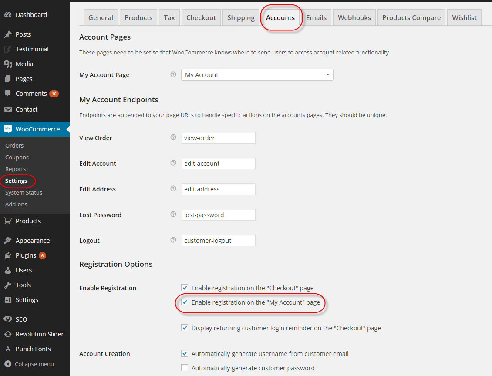Go to the System Status page
The width and height of the screenshot is (492, 376).
click(24, 192)
